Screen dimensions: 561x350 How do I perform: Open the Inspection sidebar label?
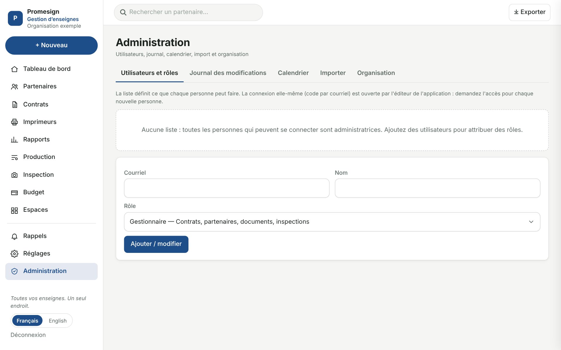pos(38,175)
